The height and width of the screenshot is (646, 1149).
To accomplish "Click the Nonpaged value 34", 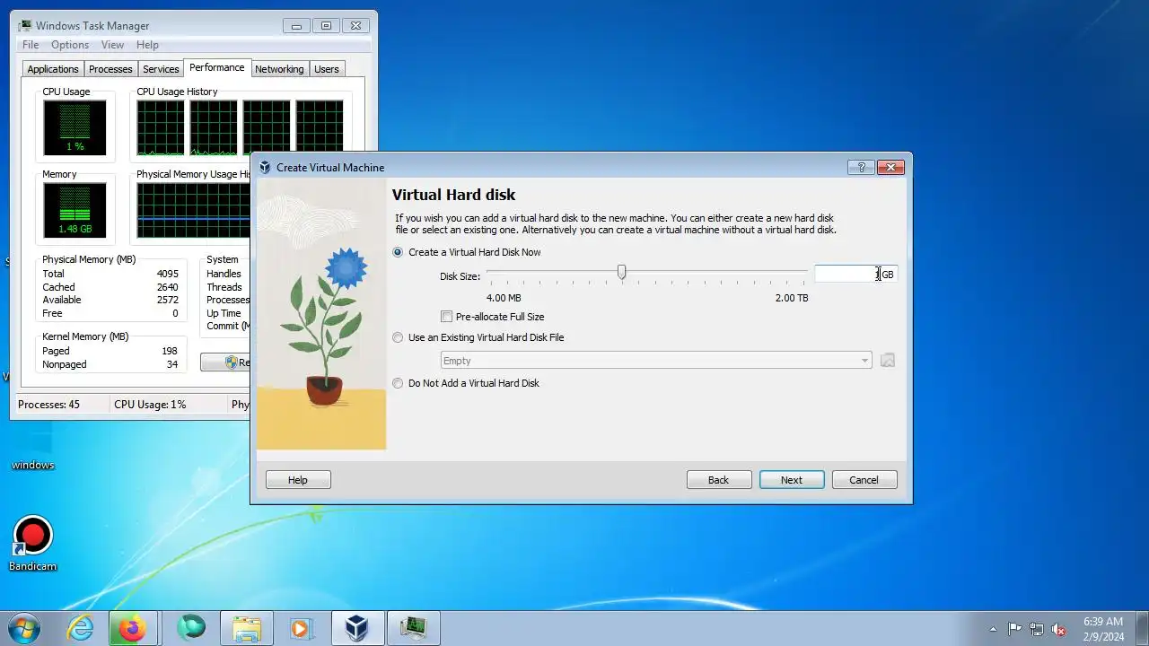I will point(172,364).
